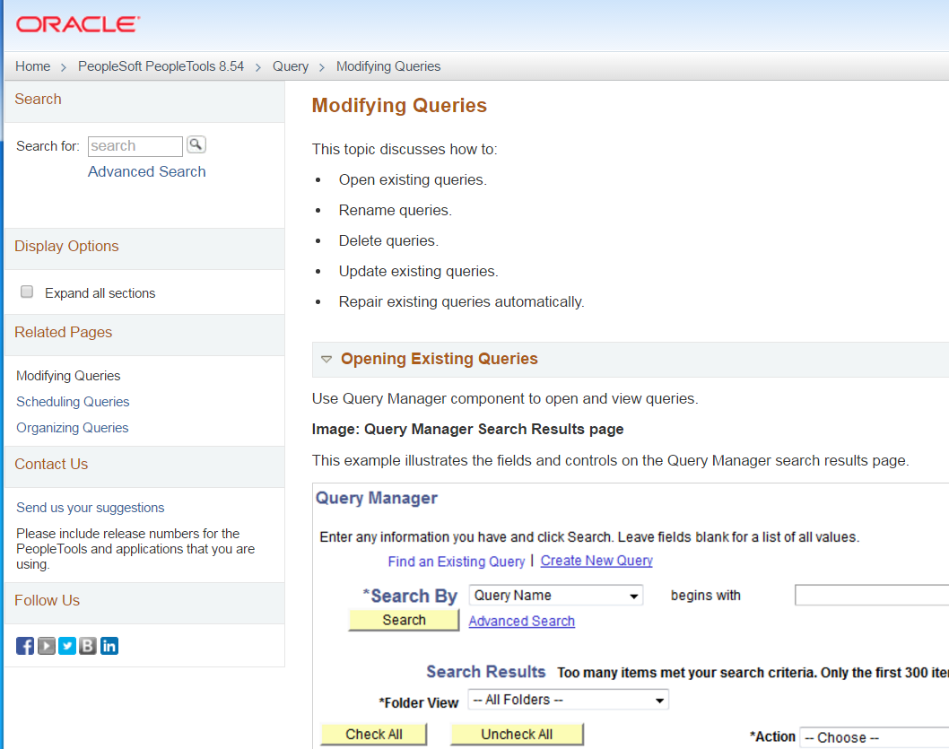949x749 pixels.
Task: Click the Modifying Queries page title
Action: [x=399, y=105]
